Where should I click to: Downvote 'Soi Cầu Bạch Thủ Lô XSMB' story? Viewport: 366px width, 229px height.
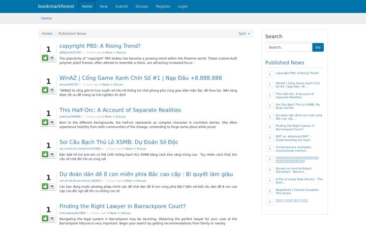[x=52, y=154]
